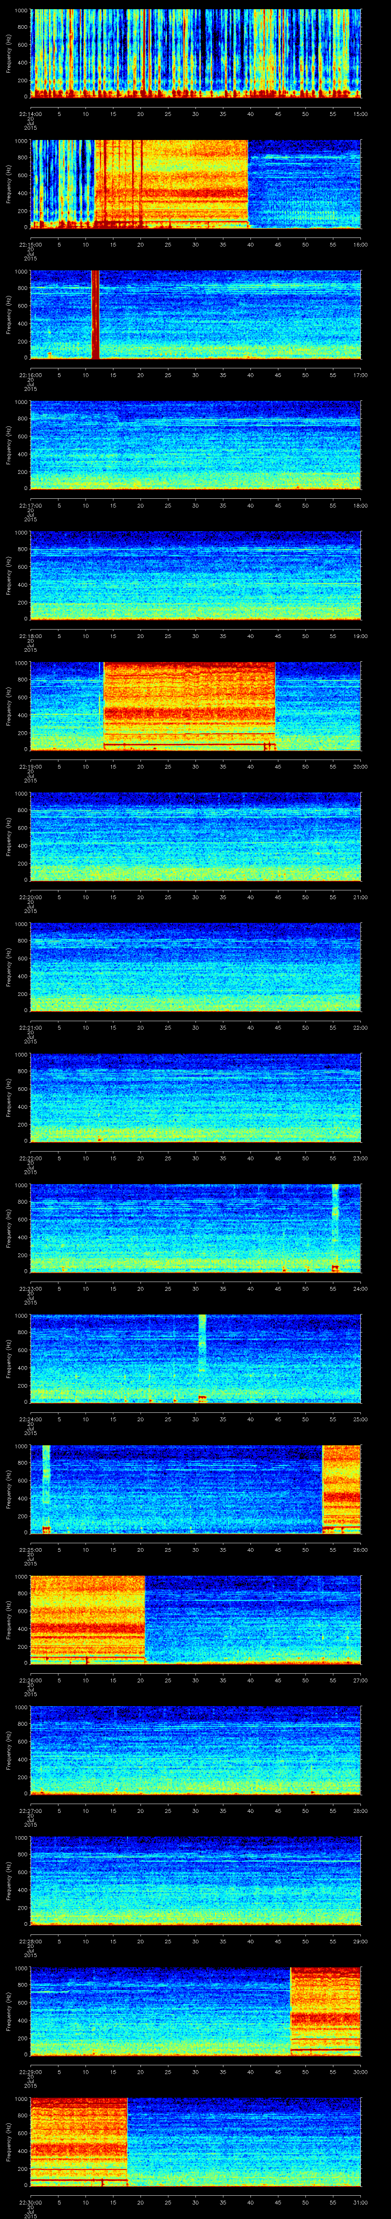Click the 19:00 end time label
Screen dimensions: 391x2219
360,636
